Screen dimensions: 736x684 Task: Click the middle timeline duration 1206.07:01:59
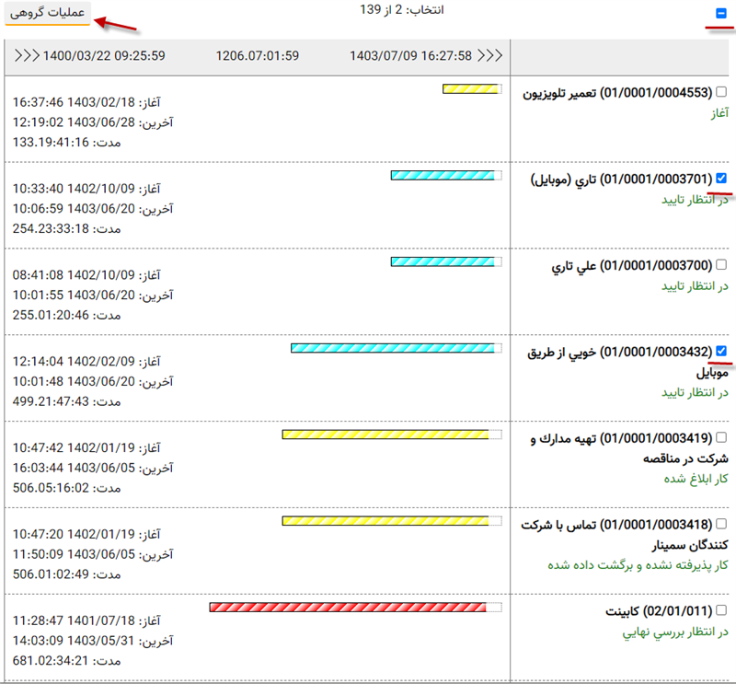pos(258,55)
